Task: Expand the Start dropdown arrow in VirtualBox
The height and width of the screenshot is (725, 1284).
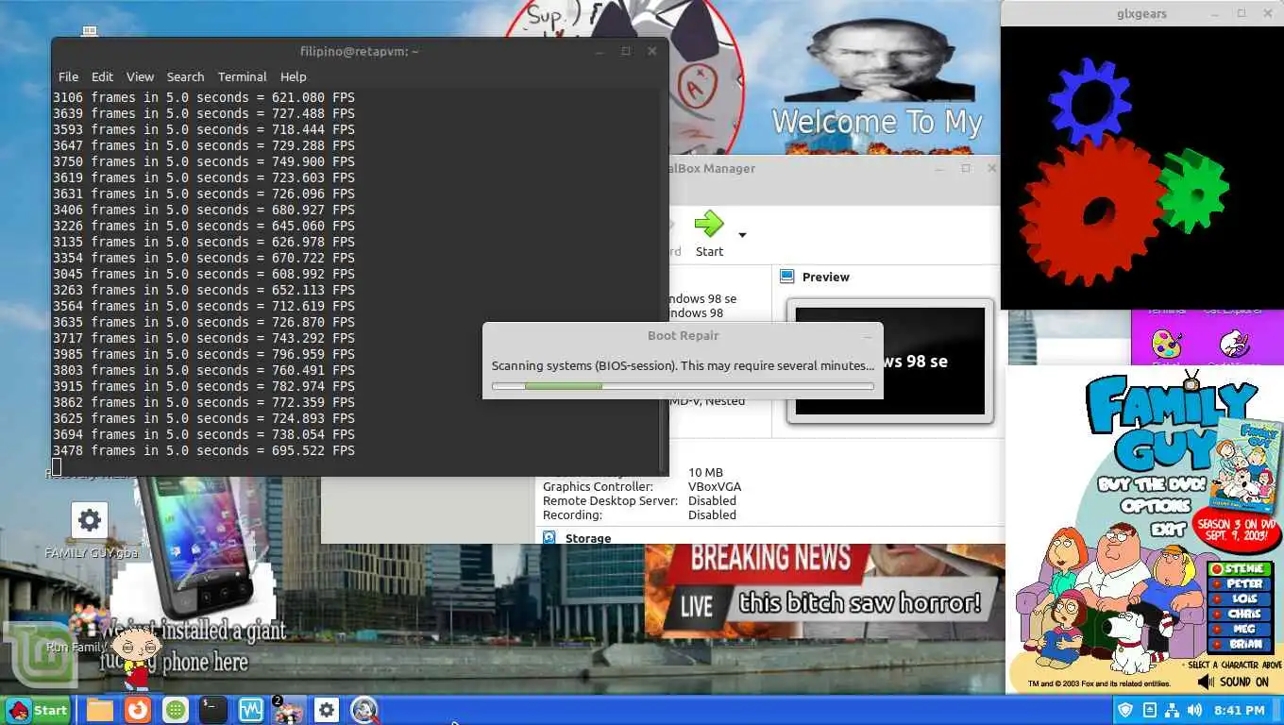Action: 742,235
